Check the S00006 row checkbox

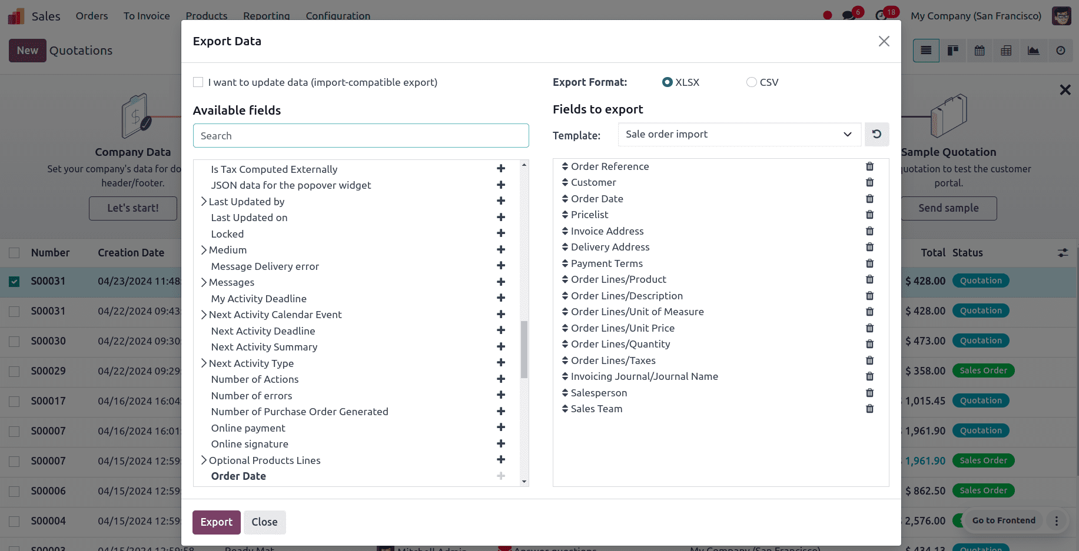(14, 492)
